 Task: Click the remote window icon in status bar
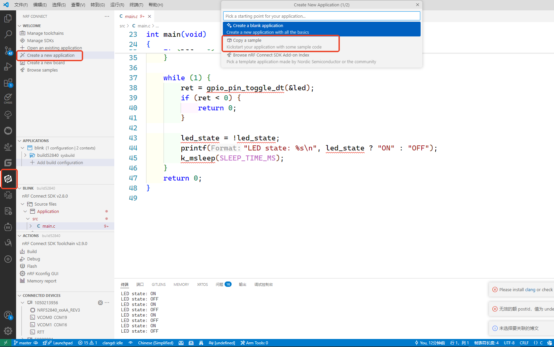click(x=5, y=343)
